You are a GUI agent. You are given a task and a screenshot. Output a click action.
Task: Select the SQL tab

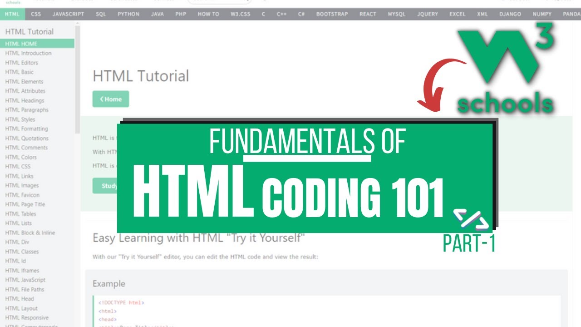click(101, 14)
